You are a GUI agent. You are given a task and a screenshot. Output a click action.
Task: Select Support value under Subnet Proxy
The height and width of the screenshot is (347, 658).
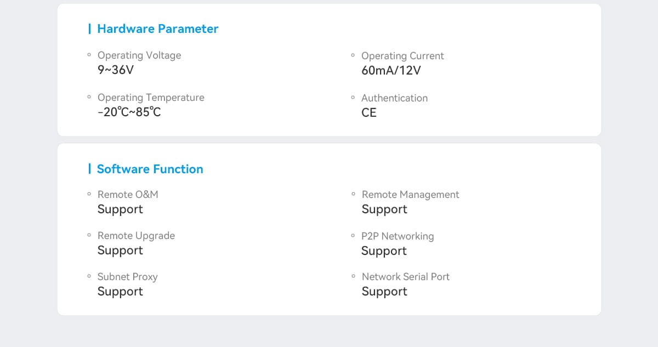click(x=120, y=292)
